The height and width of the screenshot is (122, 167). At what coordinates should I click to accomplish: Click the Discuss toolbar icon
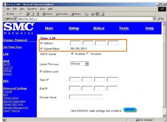coord(102,14)
